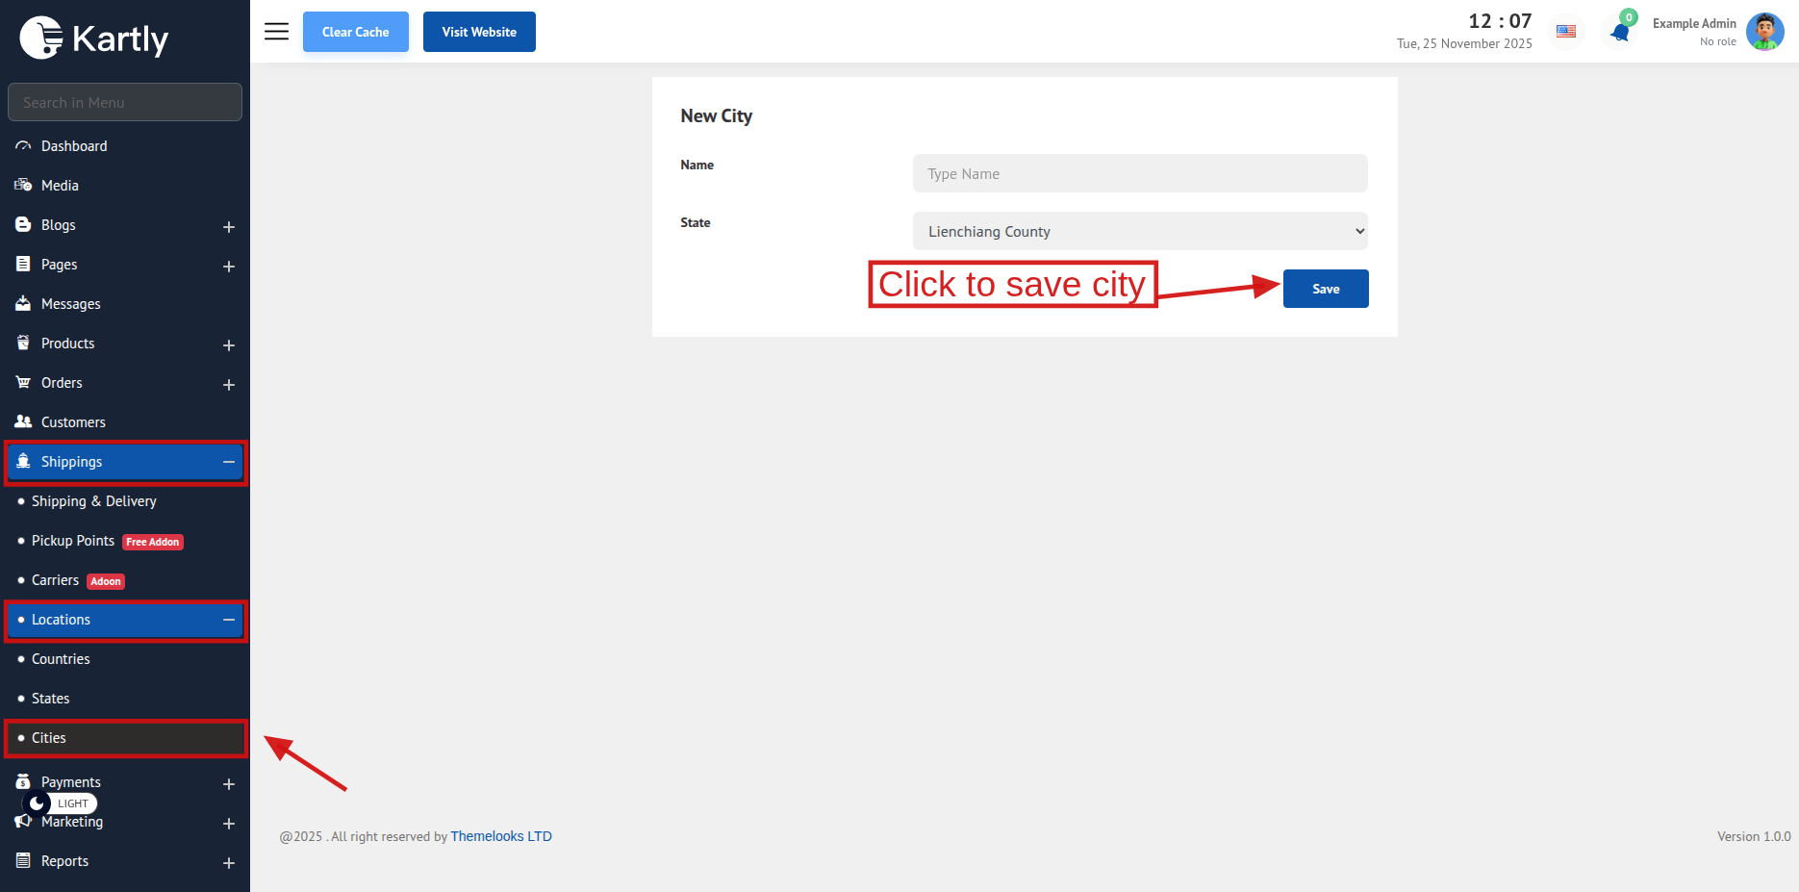The height and width of the screenshot is (892, 1799).
Task: Select Countries menu item
Action: click(x=61, y=659)
